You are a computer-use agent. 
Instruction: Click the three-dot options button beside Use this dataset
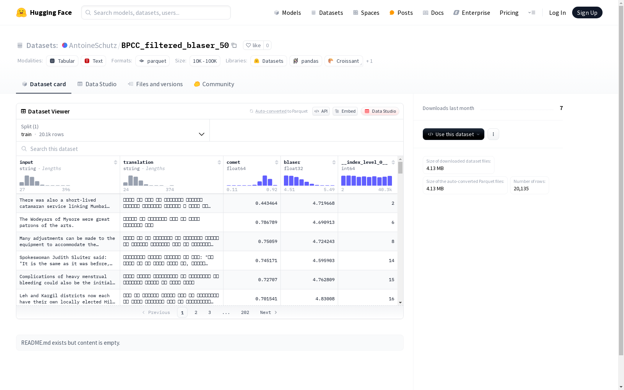(x=493, y=134)
